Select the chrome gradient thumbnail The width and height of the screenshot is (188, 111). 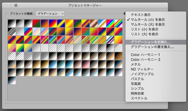click(102, 23)
